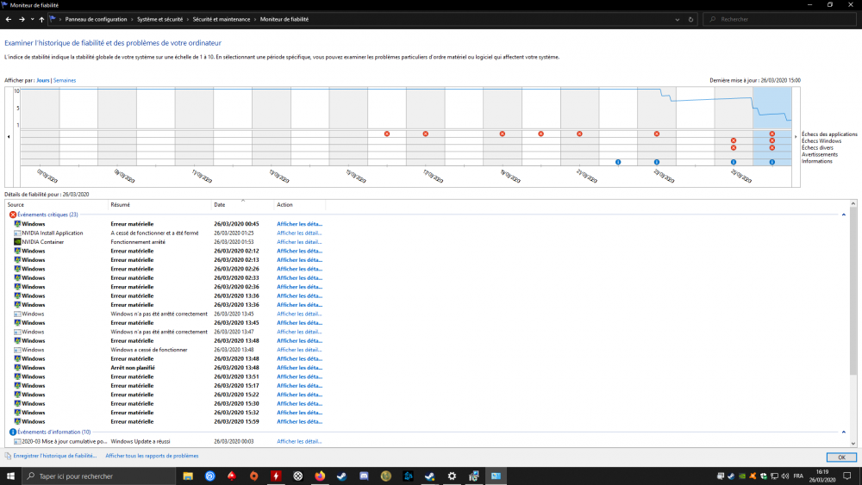Switch chart view to Semaines
Image resolution: width=862 pixels, height=485 pixels.
(65, 80)
